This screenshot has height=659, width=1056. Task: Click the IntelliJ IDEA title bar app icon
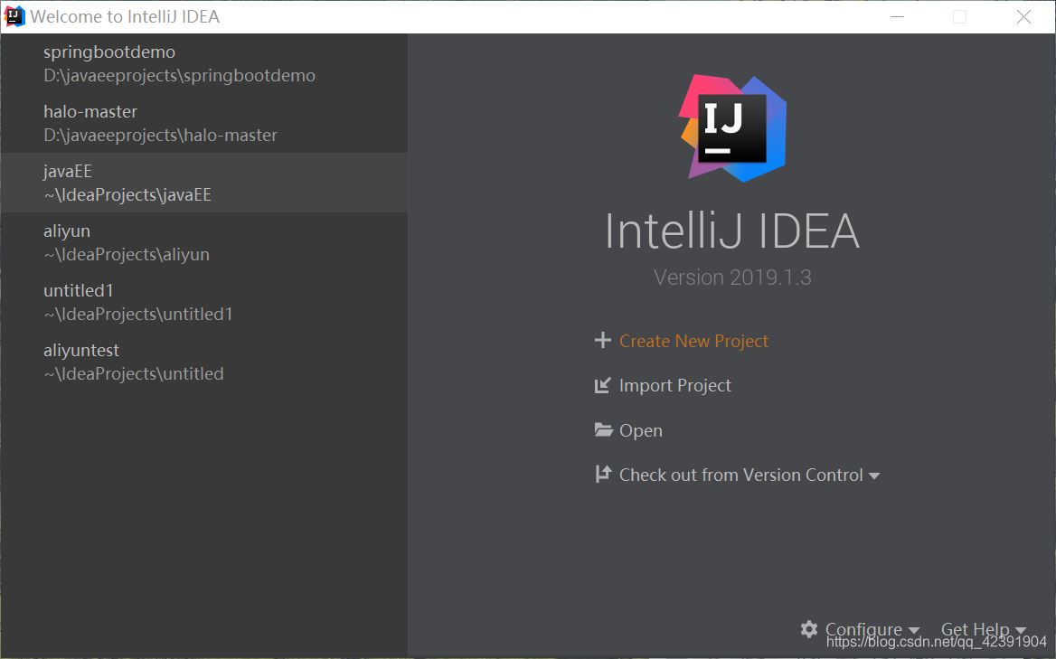point(14,16)
